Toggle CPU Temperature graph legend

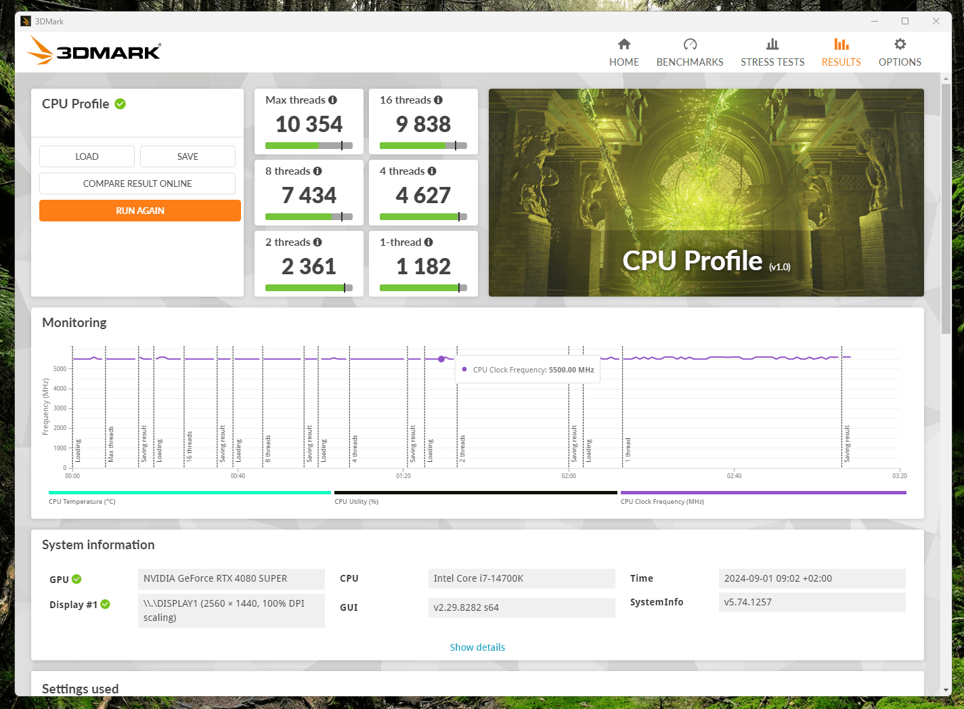click(x=190, y=498)
